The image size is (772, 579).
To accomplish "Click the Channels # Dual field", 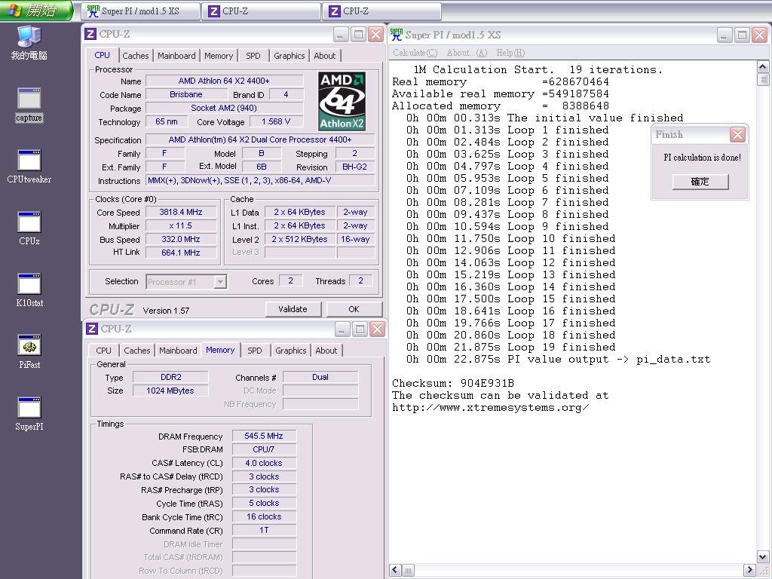I will [320, 377].
